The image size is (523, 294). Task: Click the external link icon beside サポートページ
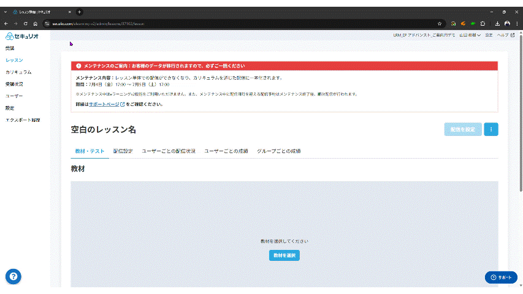123,104
